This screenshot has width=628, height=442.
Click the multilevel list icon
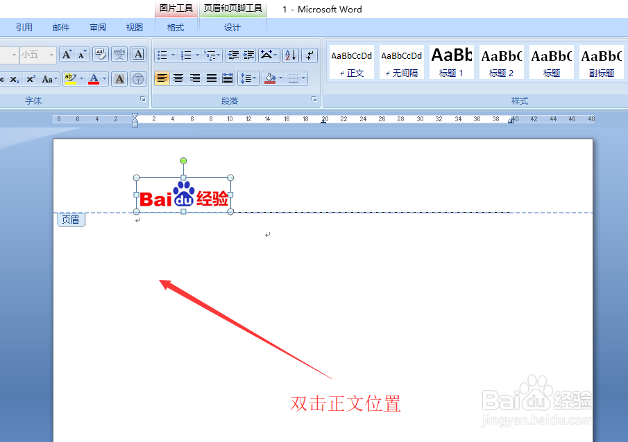pyautogui.click(x=212, y=55)
